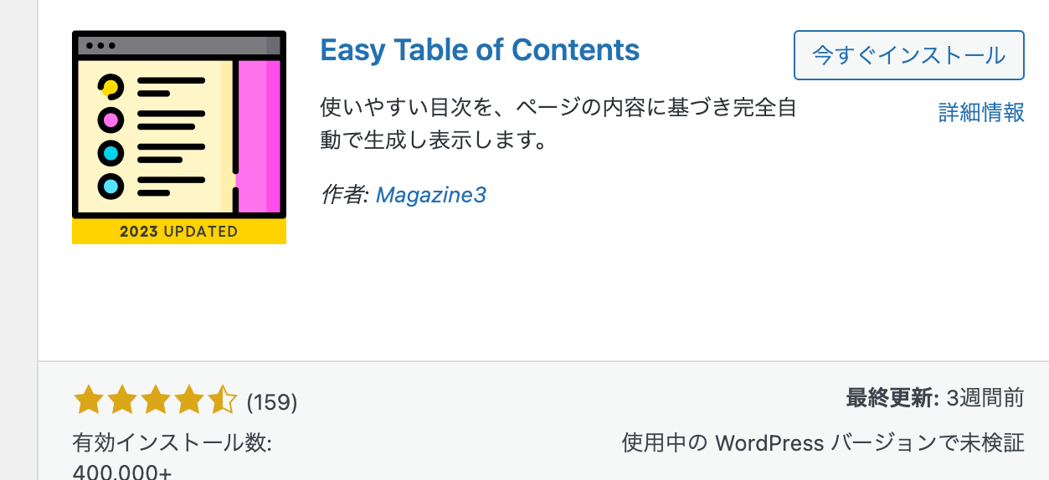This screenshot has width=1049, height=480.
Task: Click the yellow 2023 UPDATED banner
Action: point(179,232)
